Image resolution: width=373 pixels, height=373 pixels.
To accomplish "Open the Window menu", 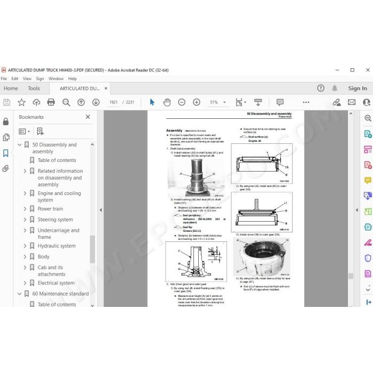I will (56, 78).
